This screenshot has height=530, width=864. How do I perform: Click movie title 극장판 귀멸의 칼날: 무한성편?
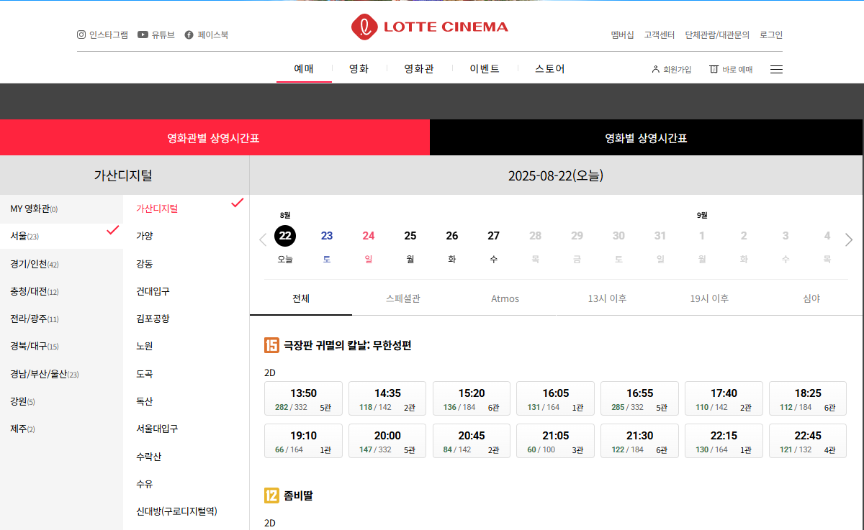click(348, 346)
